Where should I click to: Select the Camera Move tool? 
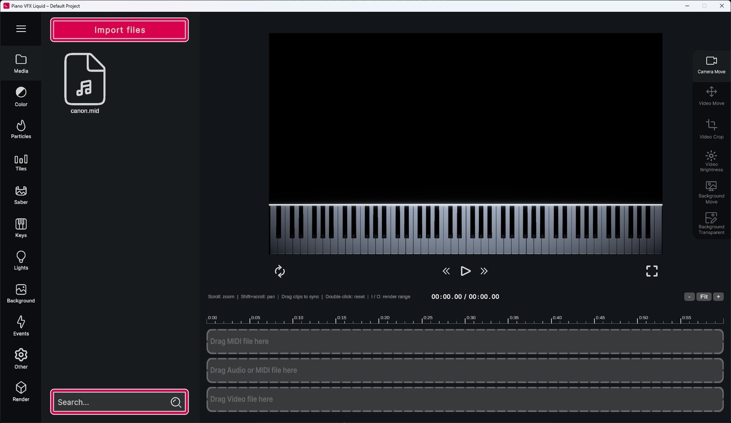(x=711, y=65)
